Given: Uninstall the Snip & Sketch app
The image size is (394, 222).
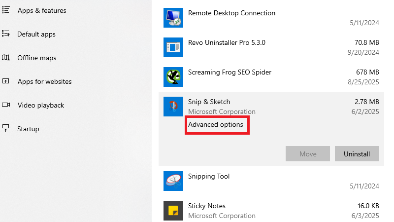Looking at the screenshot, I should [357, 154].
